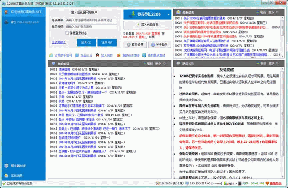Viewport: 288px width, 188px height.
Task: Open forum post [005] 求解一将学生提交为成人票
Action: [x=76, y=88]
